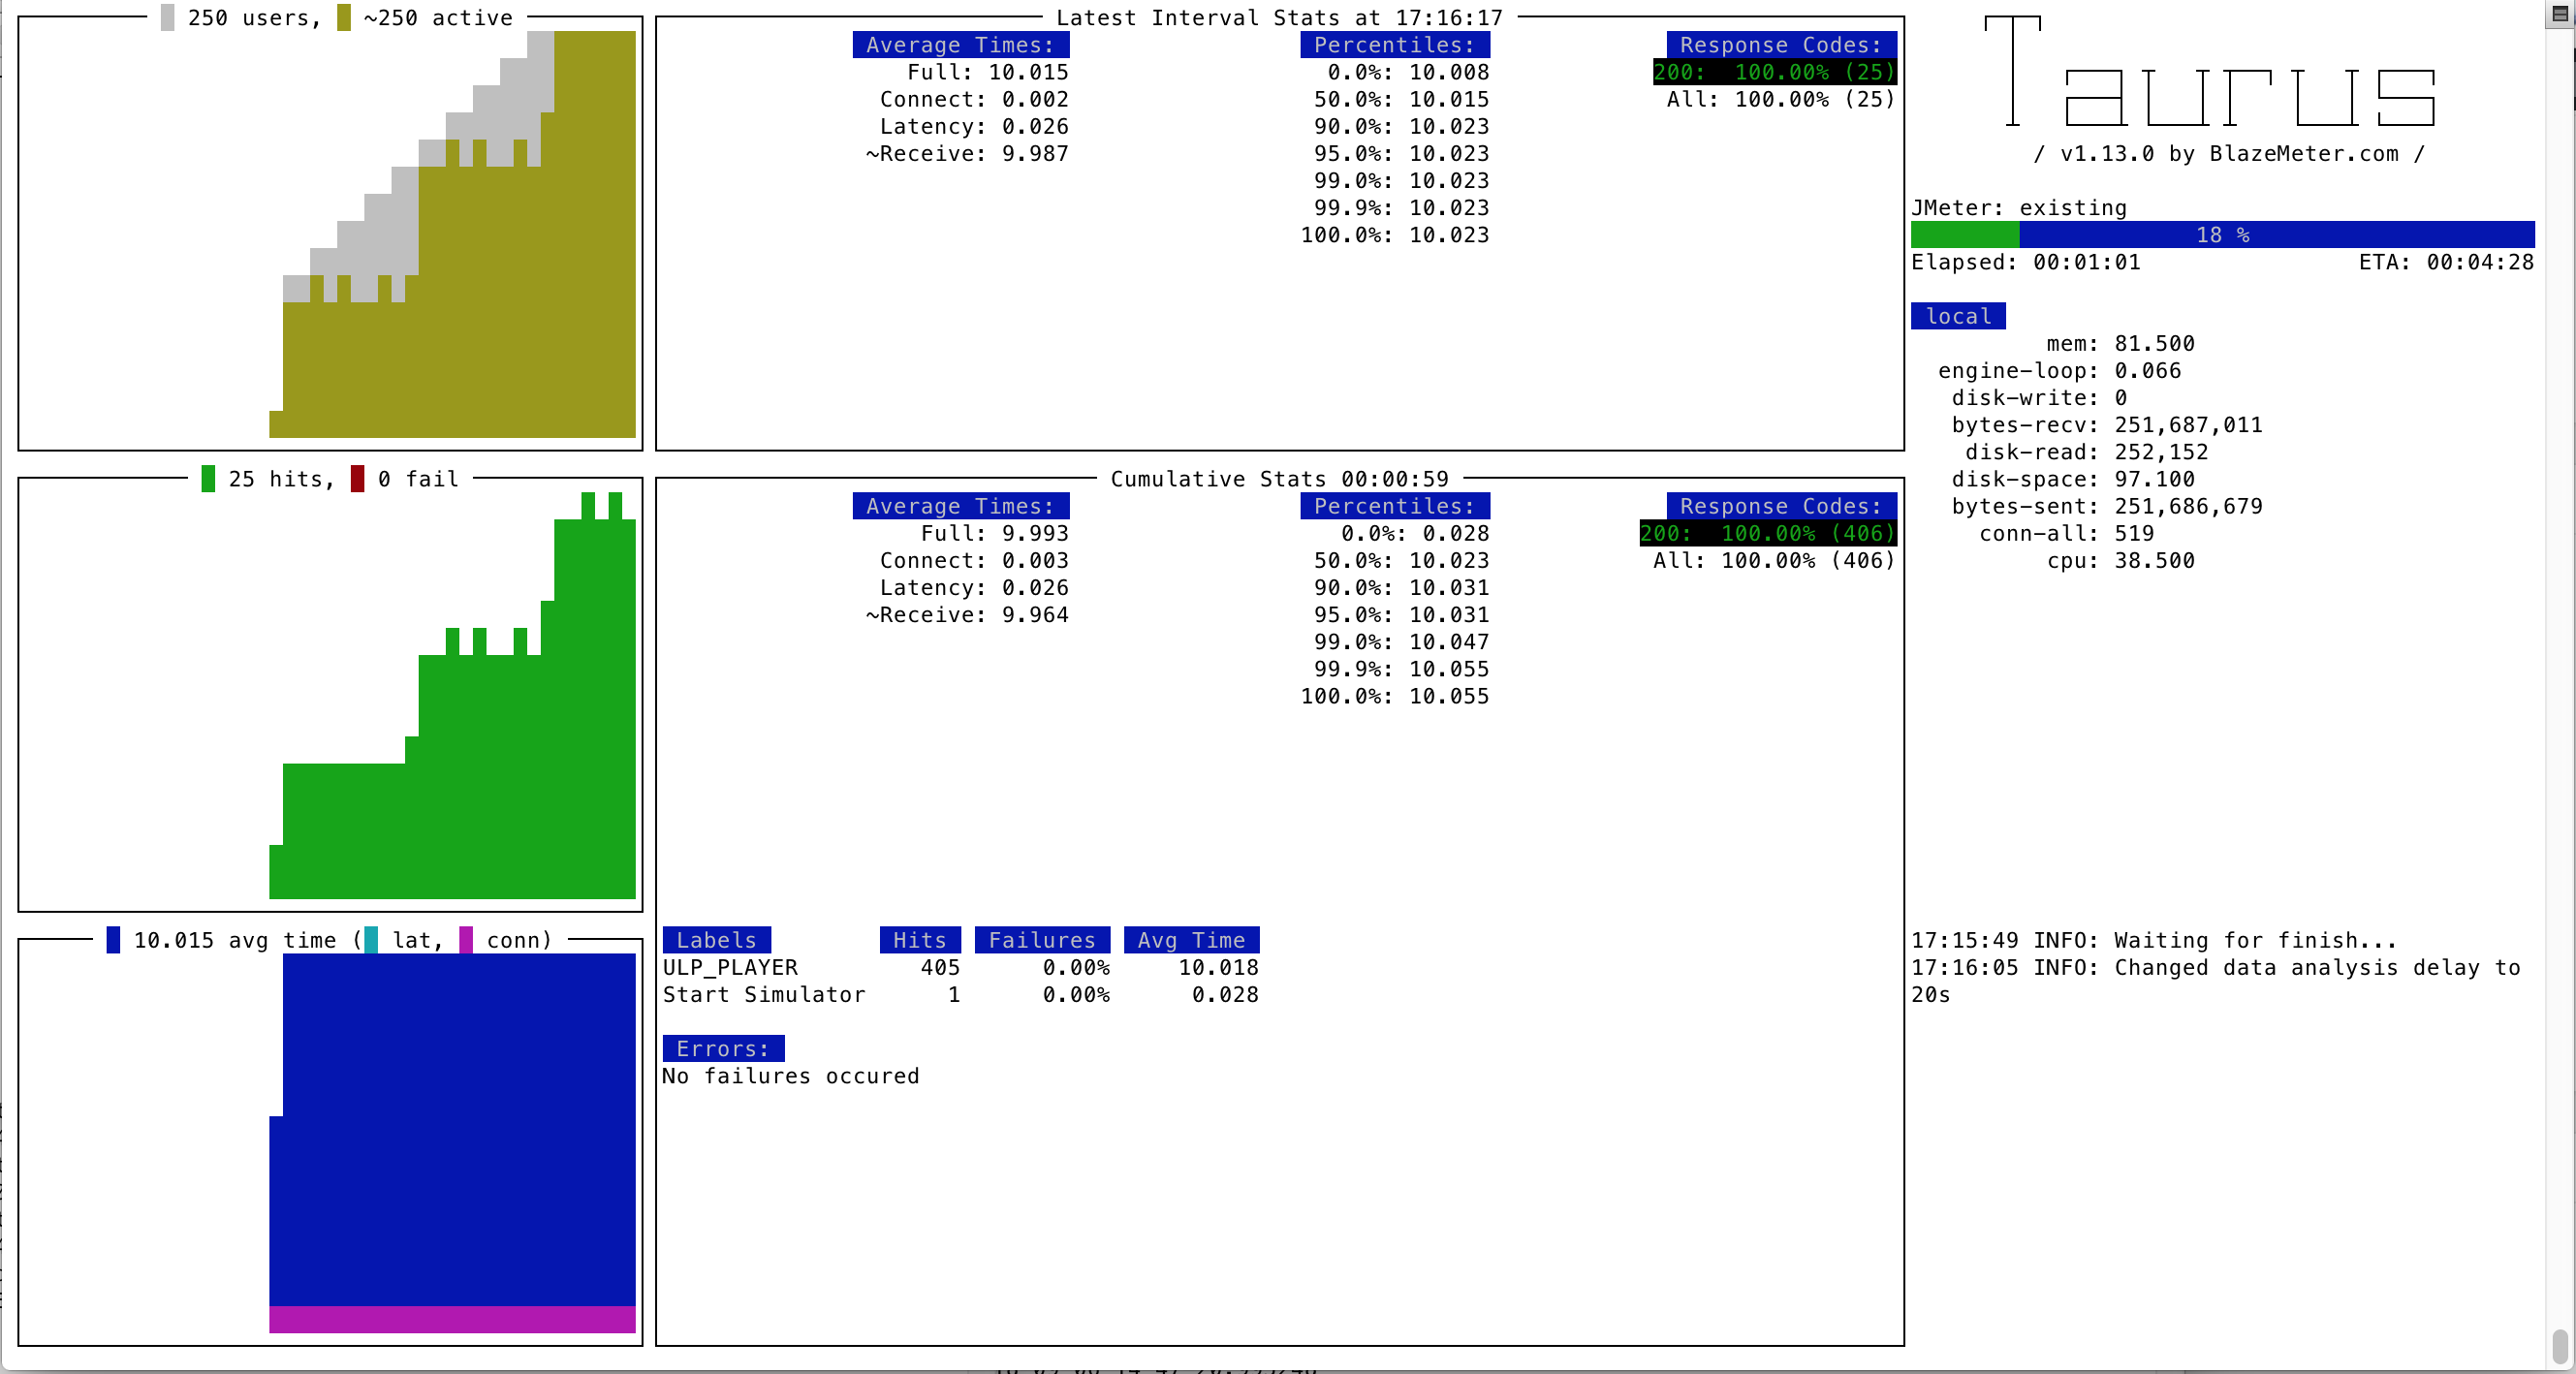
Task: Click the mem: 81.500 metric
Action: 2120,343
